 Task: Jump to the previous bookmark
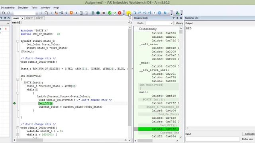pos(66,13)
